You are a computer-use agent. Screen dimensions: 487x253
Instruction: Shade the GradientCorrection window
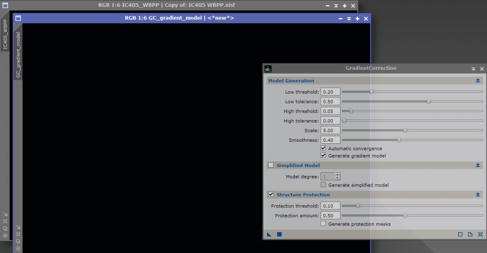coord(473,69)
